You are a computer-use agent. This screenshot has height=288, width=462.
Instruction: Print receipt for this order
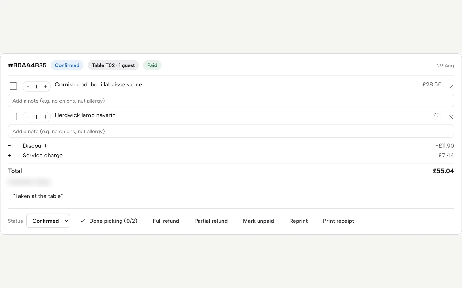point(338,221)
